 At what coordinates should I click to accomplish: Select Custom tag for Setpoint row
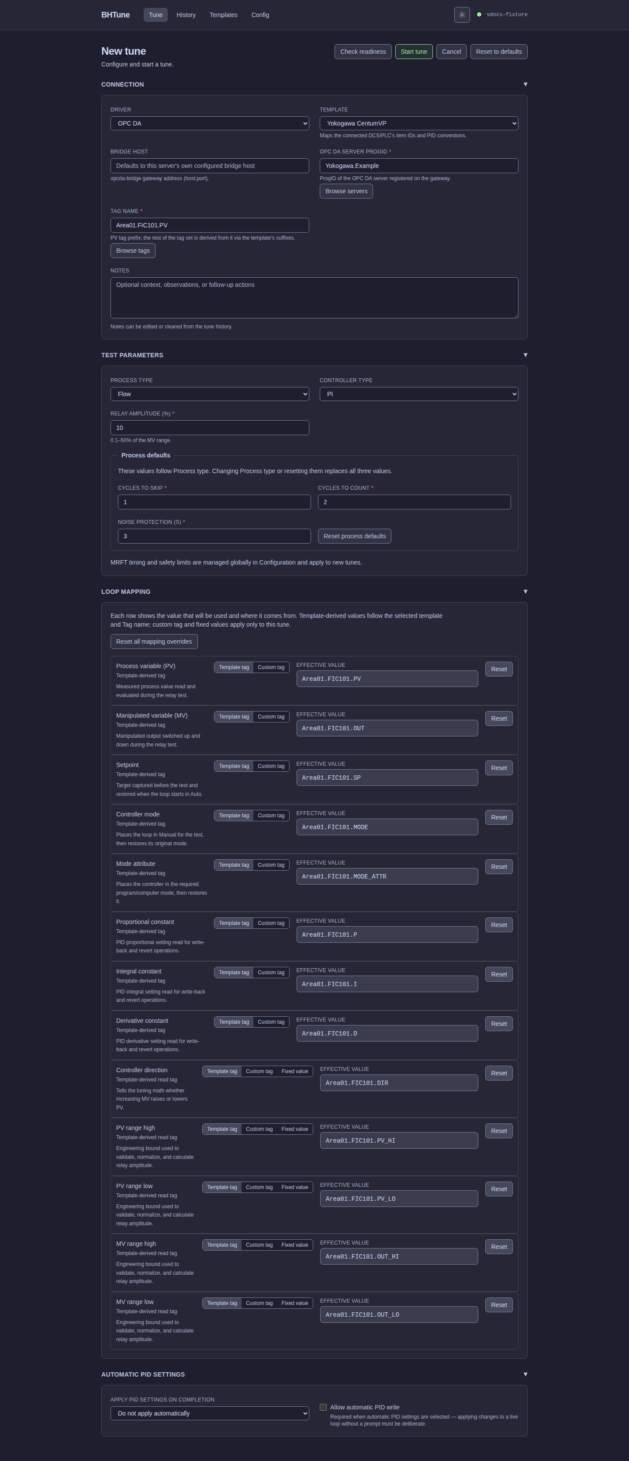271,766
